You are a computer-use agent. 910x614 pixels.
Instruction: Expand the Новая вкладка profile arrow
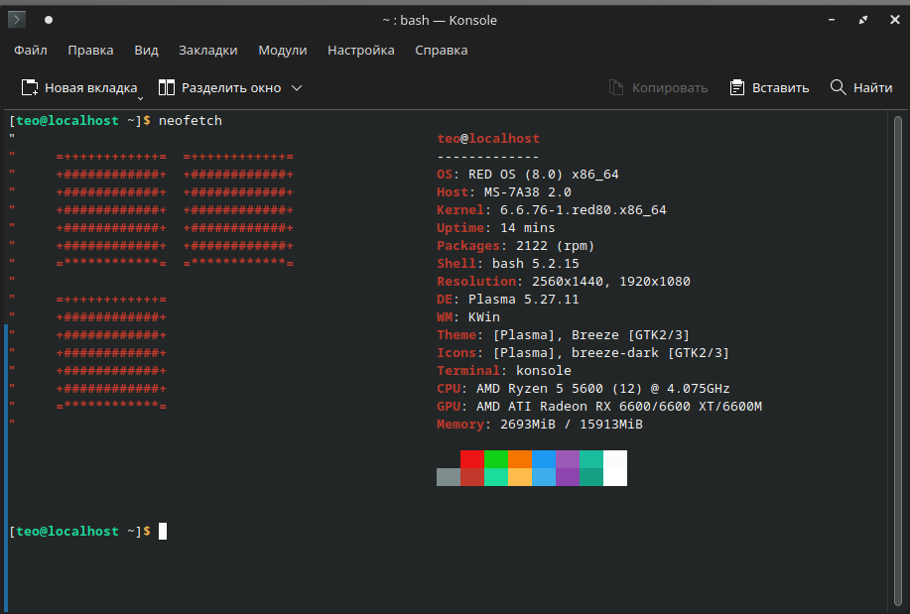(x=140, y=98)
